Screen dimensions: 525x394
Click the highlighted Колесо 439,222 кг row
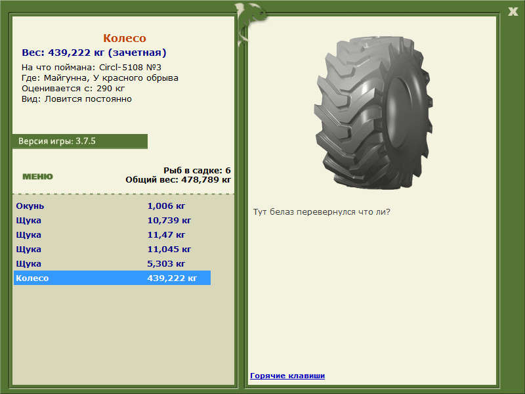[x=112, y=278]
